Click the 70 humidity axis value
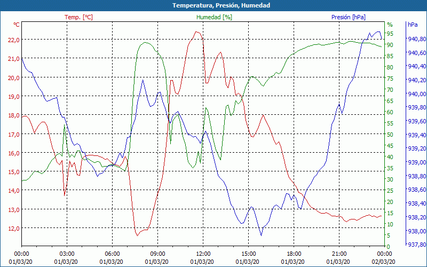 tap(390, 90)
